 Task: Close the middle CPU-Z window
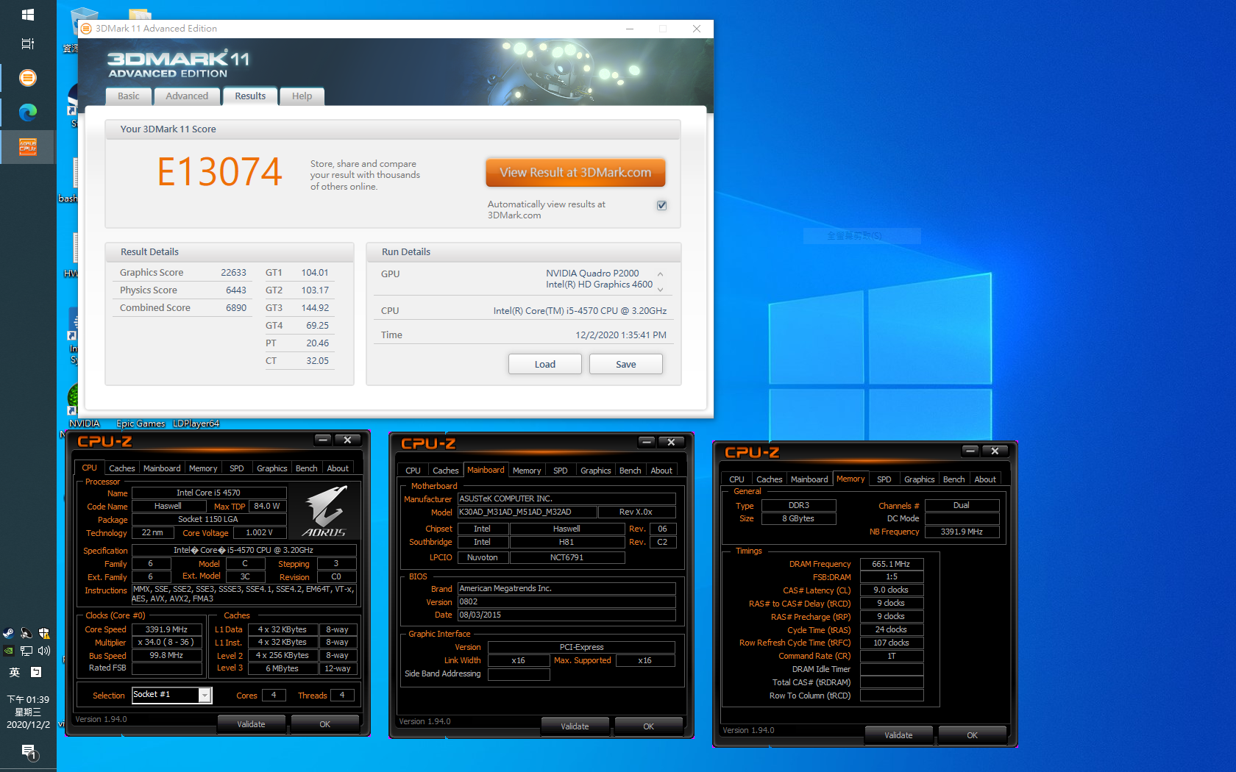click(671, 442)
